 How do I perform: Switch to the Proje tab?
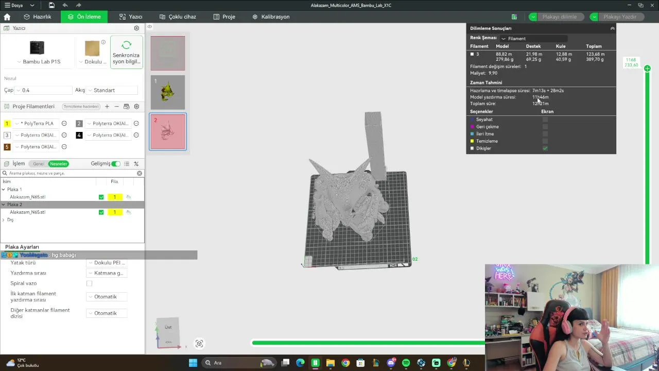[x=224, y=16]
